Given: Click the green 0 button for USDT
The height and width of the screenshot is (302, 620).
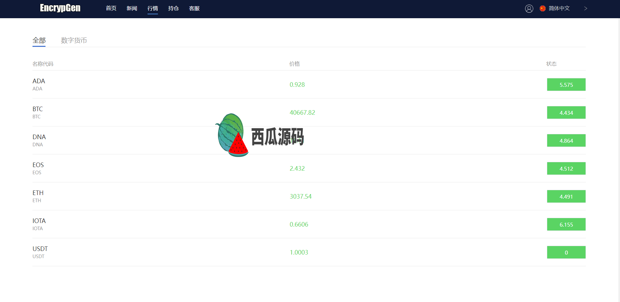Looking at the screenshot, I should [566, 253].
